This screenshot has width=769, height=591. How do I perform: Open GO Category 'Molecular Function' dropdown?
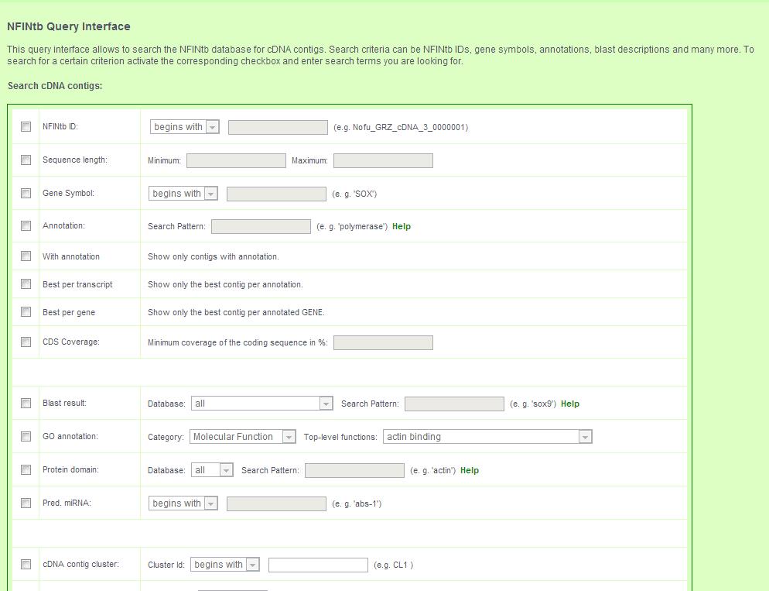[242, 437]
